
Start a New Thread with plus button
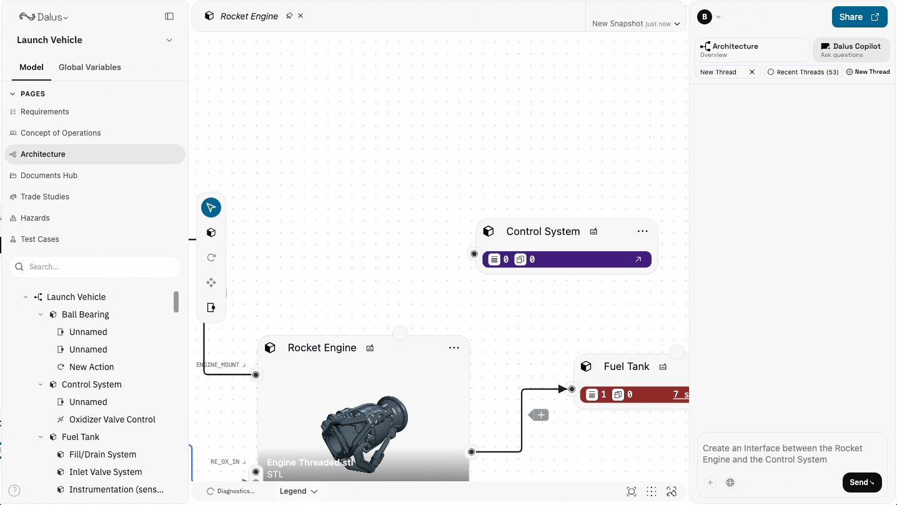(868, 72)
